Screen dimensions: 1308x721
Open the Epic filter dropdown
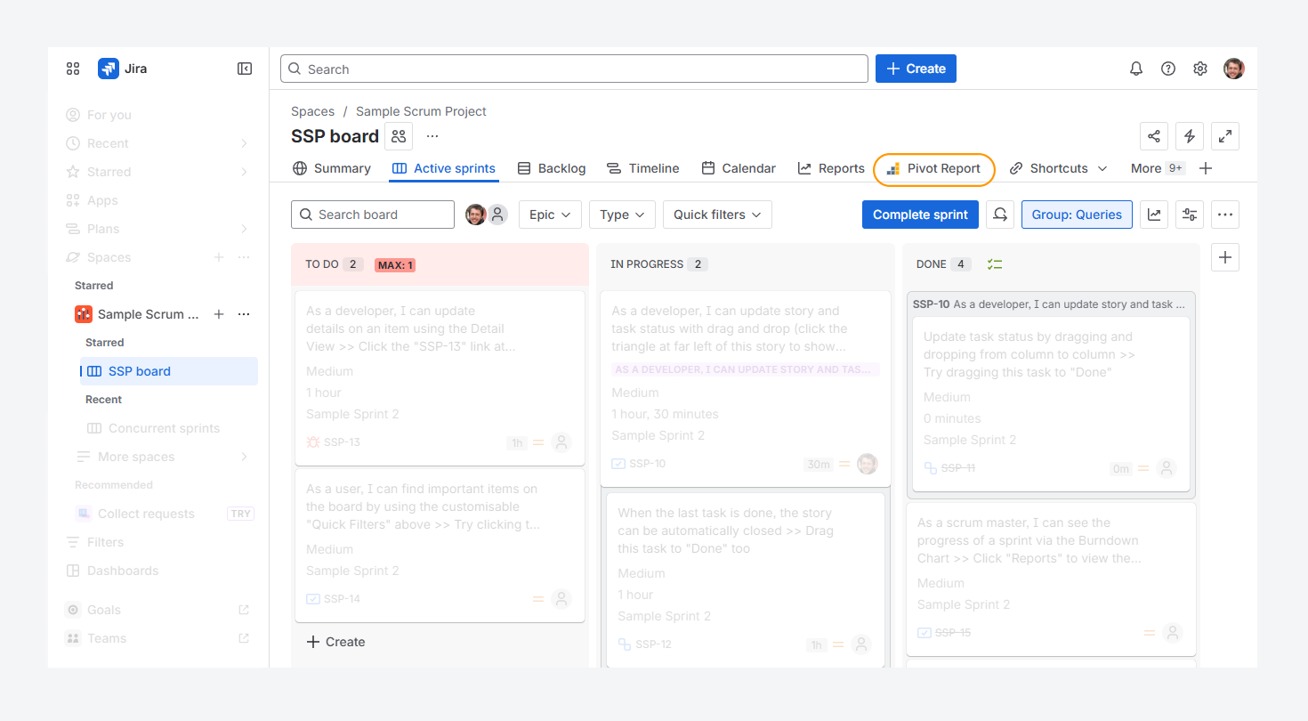click(550, 215)
